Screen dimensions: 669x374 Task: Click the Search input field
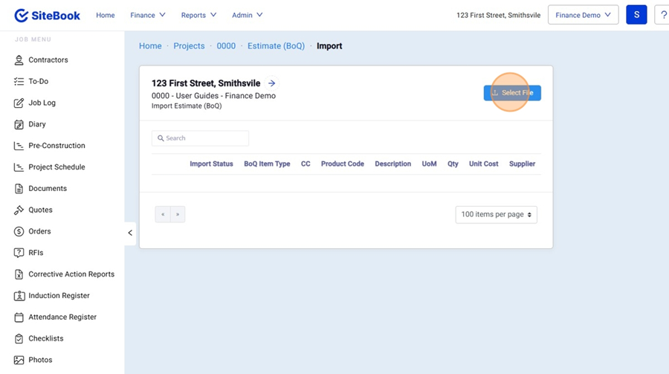(201, 138)
